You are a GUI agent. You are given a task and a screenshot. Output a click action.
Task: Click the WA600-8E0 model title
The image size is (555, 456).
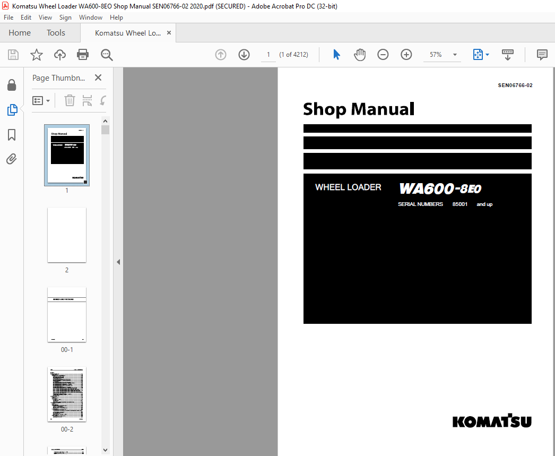tap(440, 188)
